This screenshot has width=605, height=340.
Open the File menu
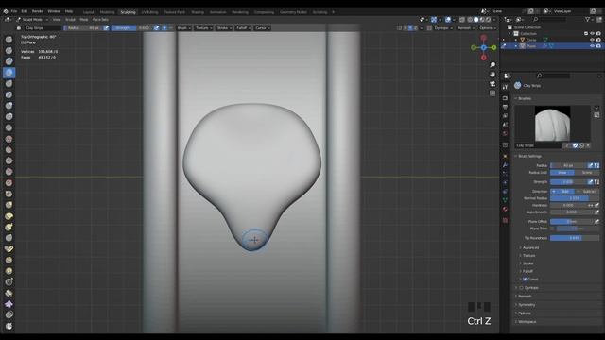(x=14, y=11)
